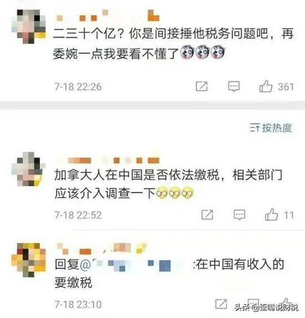The width and height of the screenshot is (305, 318).
Task: Like the comment with 361 likes
Action: (266, 86)
